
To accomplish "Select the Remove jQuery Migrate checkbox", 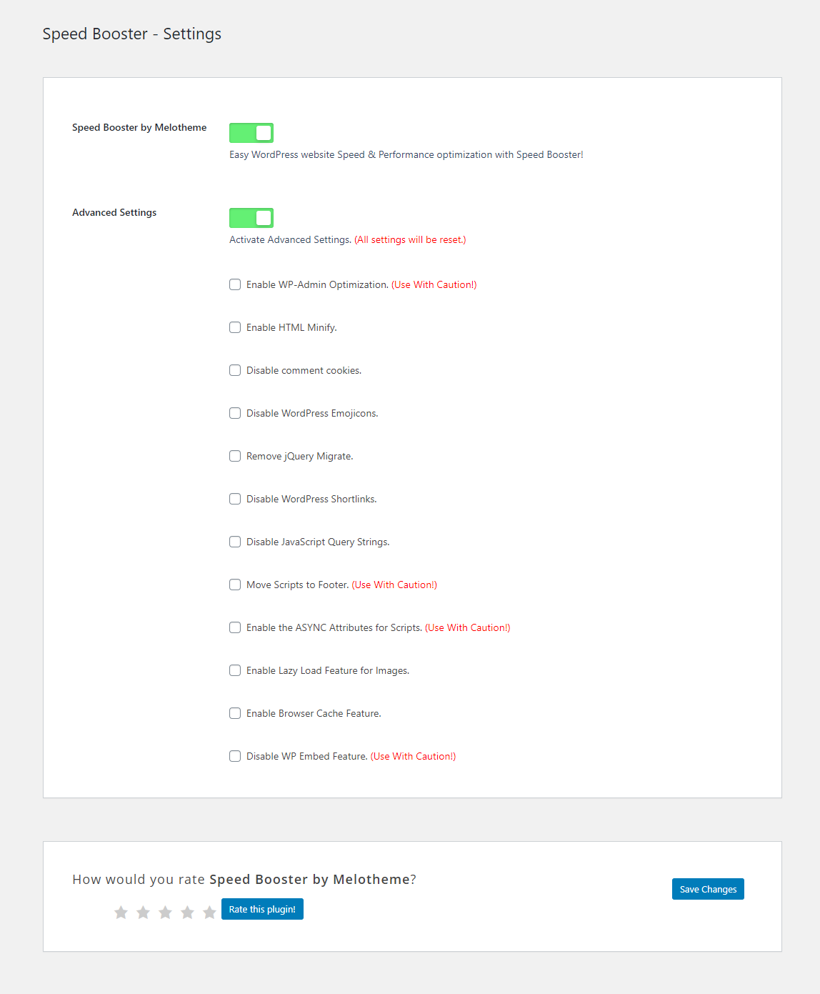I will [x=235, y=456].
